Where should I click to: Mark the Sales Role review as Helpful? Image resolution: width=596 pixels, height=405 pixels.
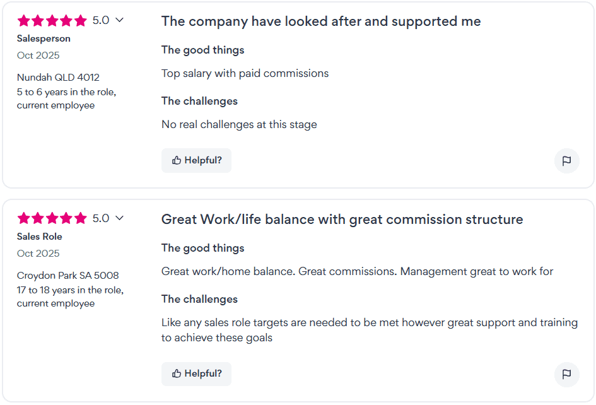pos(196,373)
